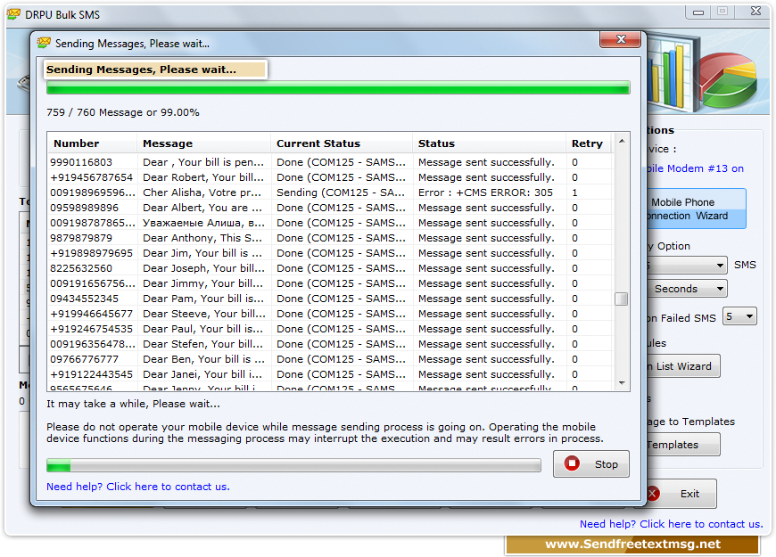Image resolution: width=776 pixels, height=557 pixels.
Task: Expand the Failed SMS retry dropdown
Action: tap(750, 316)
